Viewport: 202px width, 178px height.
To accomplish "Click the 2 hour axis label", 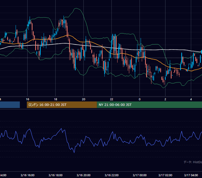I will coord(165,99).
